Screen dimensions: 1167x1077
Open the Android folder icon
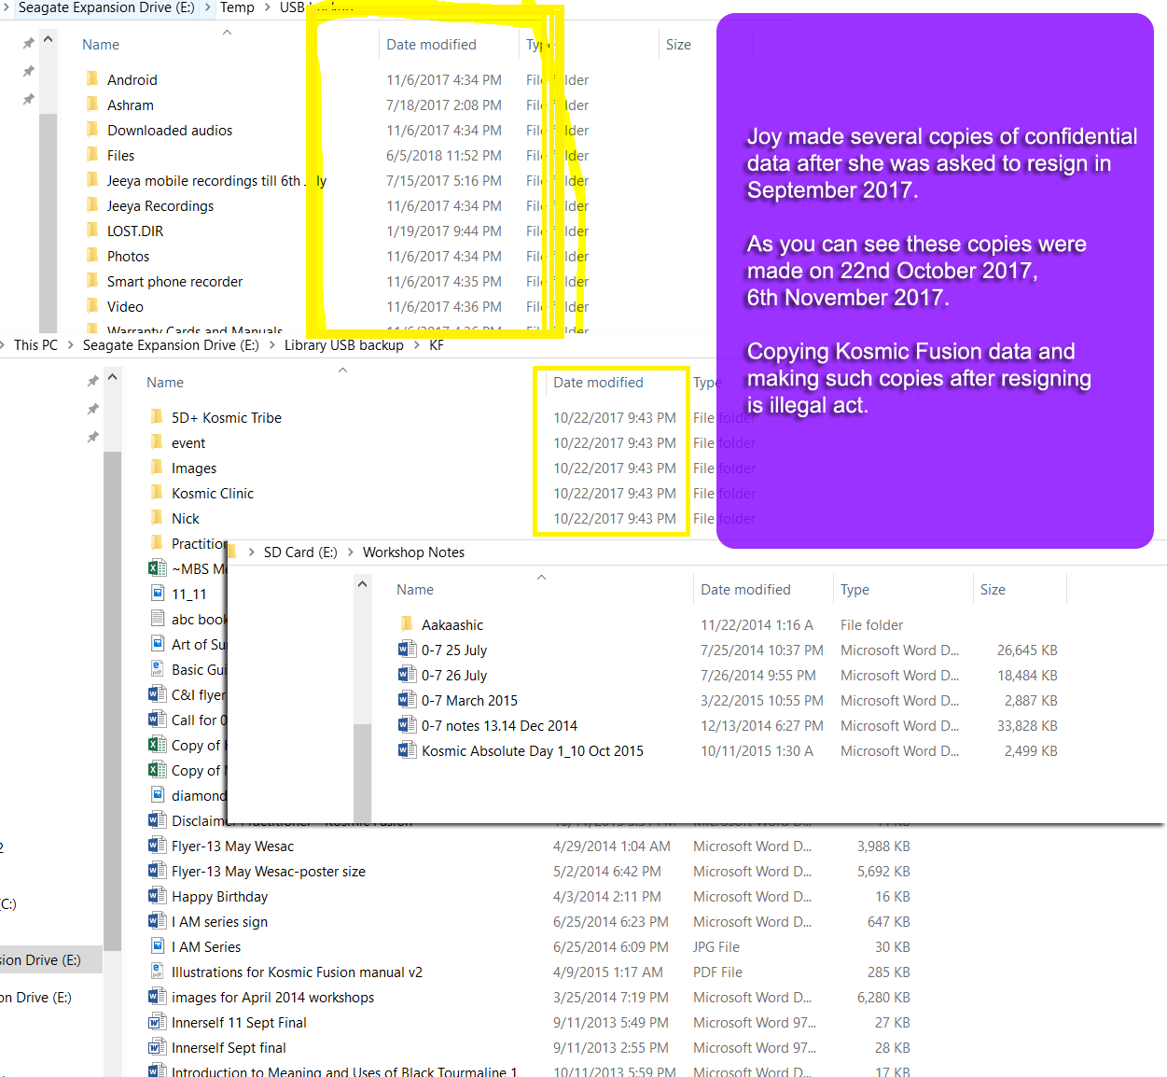(92, 79)
